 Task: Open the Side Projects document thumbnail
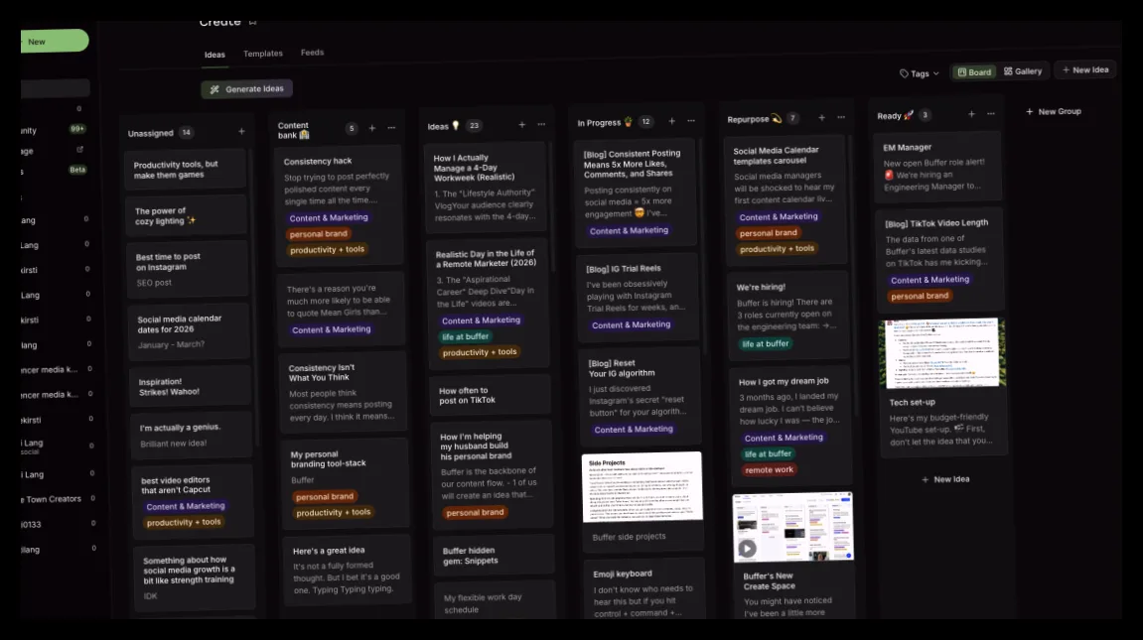click(x=642, y=486)
